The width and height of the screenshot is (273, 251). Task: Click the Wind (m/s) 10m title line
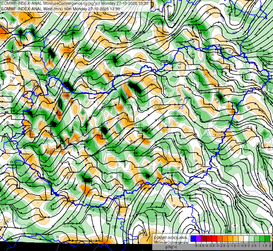click(61, 9)
